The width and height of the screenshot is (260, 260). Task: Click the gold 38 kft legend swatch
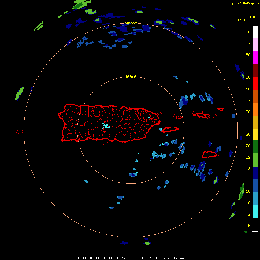point(255,122)
